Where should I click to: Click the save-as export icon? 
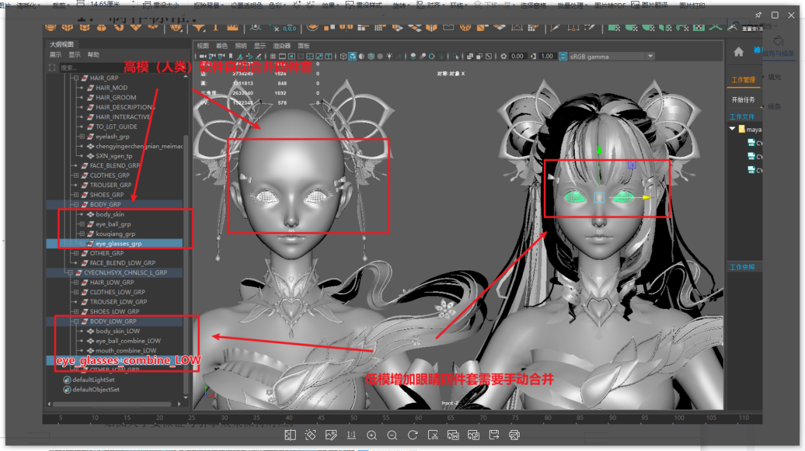click(494, 435)
